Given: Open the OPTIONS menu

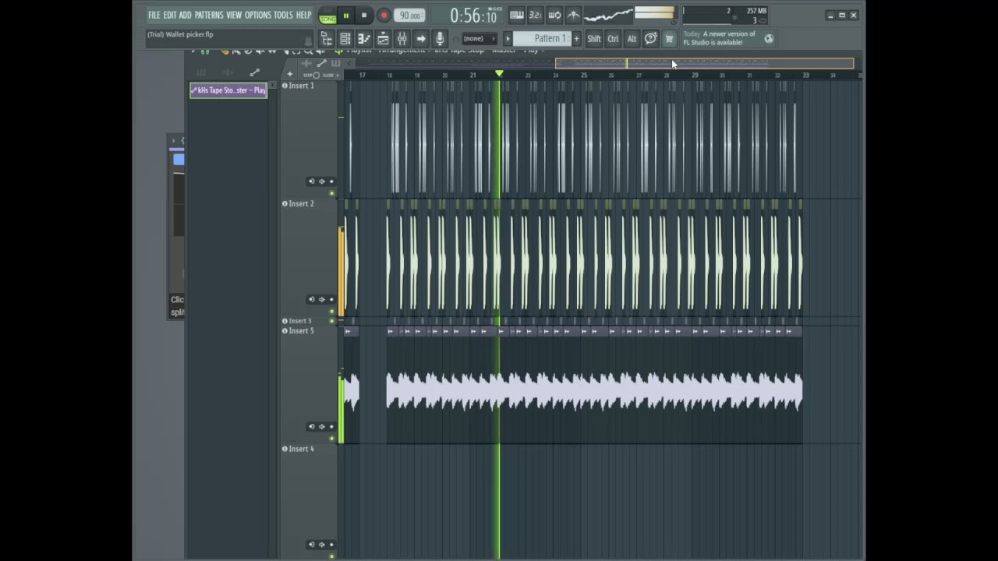Looking at the screenshot, I should (x=258, y=15).
